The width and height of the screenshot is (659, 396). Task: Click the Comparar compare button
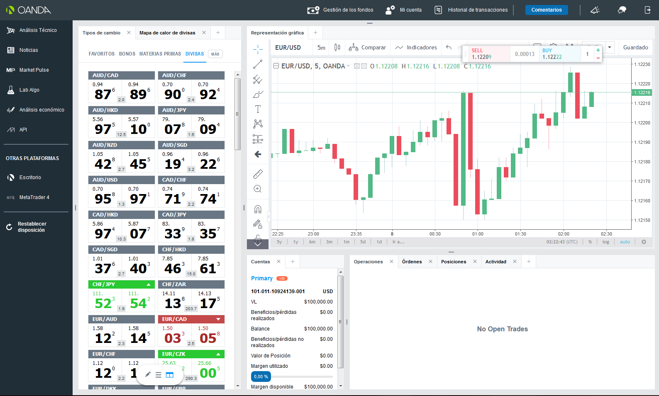click(x=367, y=47)
